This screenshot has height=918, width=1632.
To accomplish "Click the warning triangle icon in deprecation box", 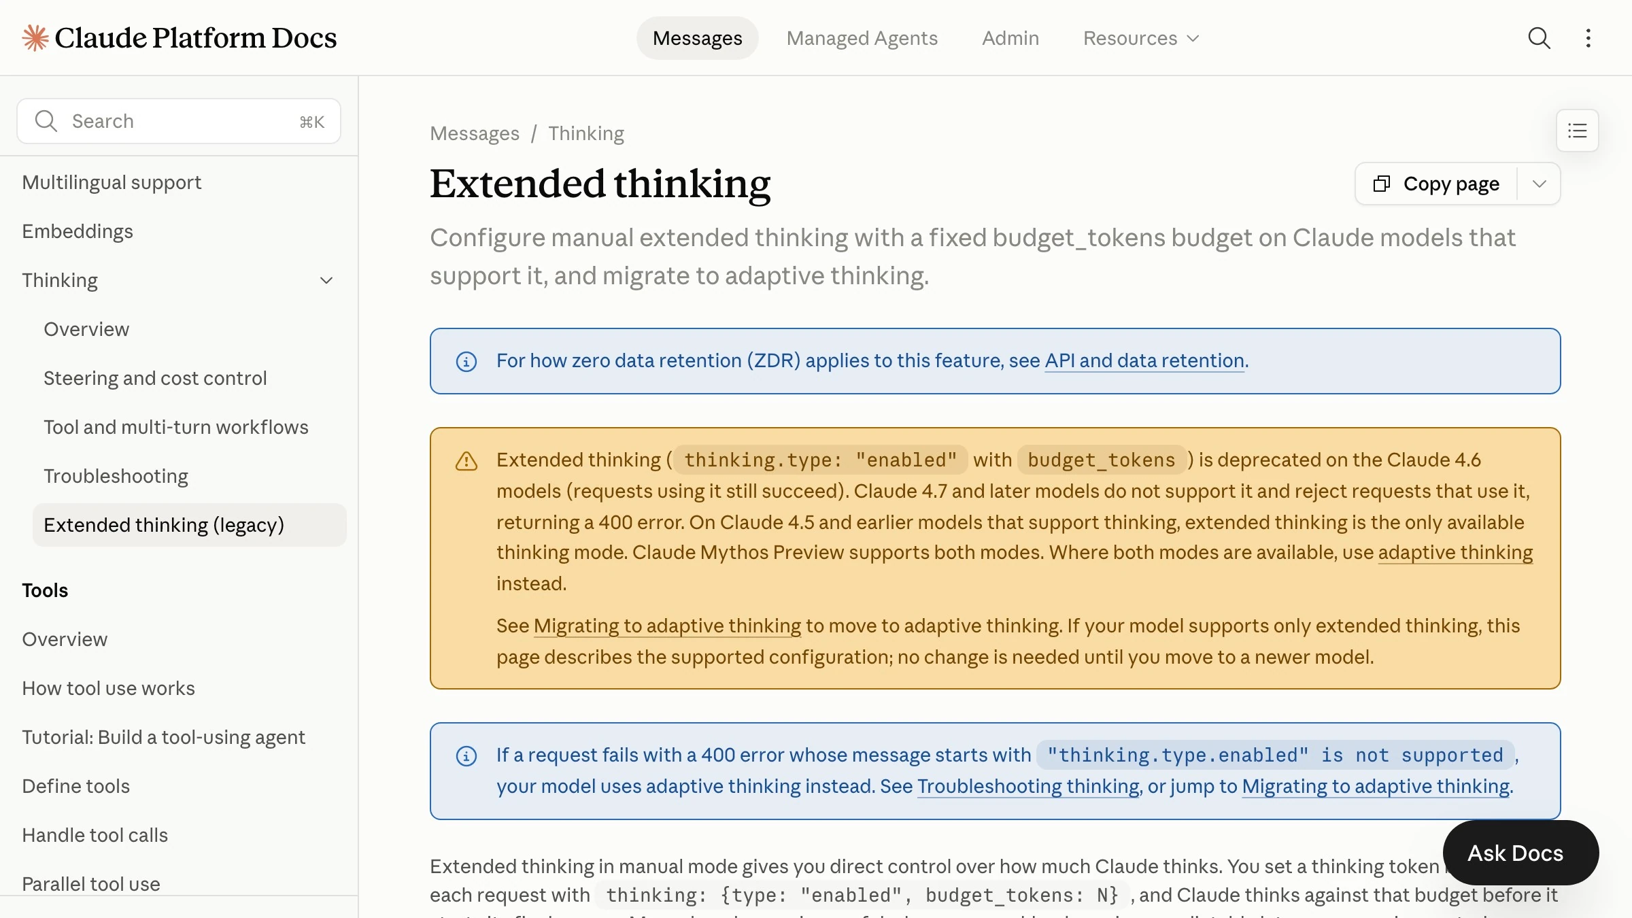I will (466, 461).
